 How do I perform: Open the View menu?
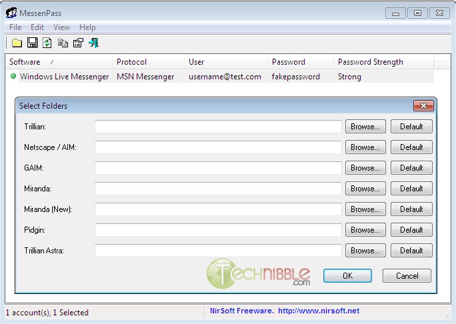point(61,27)
